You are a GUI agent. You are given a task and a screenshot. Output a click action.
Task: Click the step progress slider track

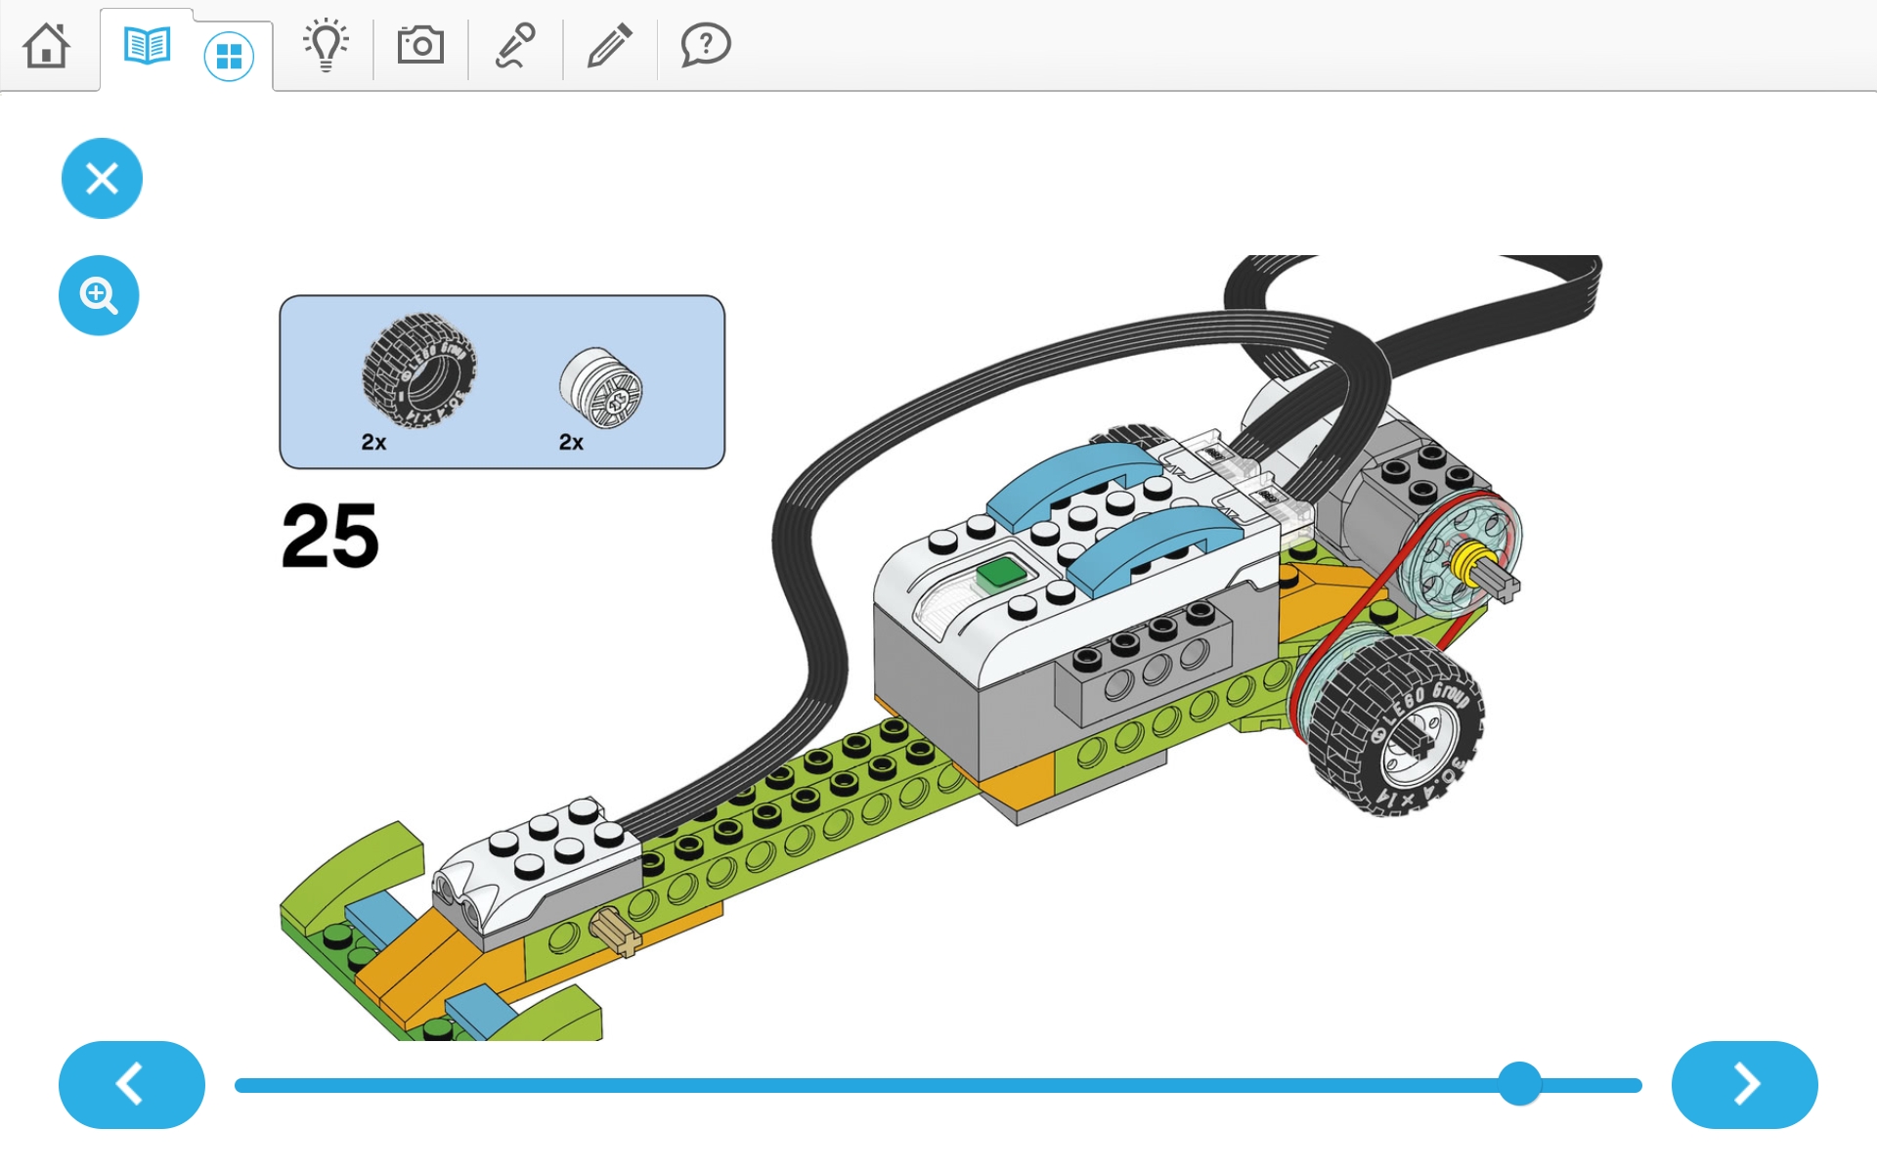(x=938, y=1085)
